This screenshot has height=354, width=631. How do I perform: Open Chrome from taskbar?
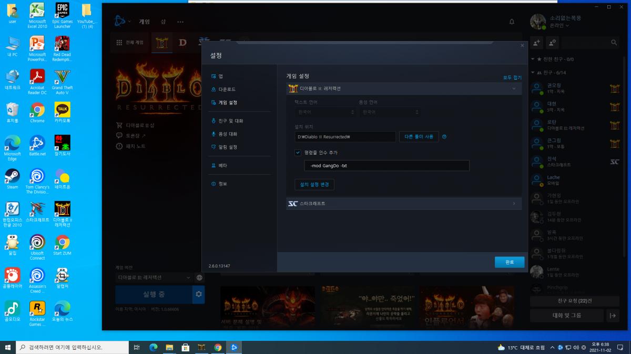218,347
